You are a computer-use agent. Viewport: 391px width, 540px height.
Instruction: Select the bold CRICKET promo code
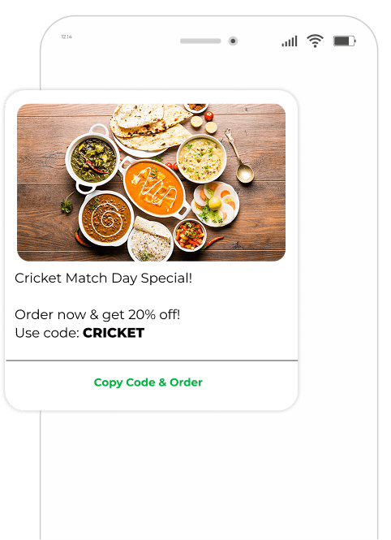pos(114,333)
